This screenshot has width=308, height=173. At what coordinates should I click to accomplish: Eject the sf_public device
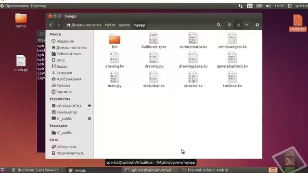tap(90, 118)
